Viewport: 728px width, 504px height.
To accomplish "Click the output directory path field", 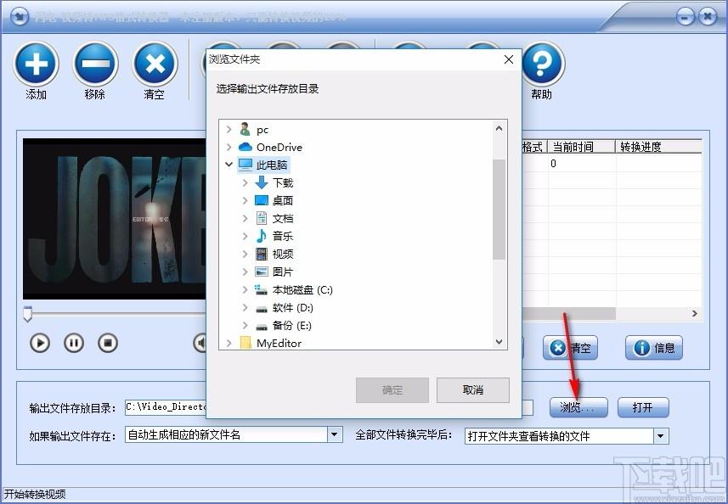I will 166,407.
